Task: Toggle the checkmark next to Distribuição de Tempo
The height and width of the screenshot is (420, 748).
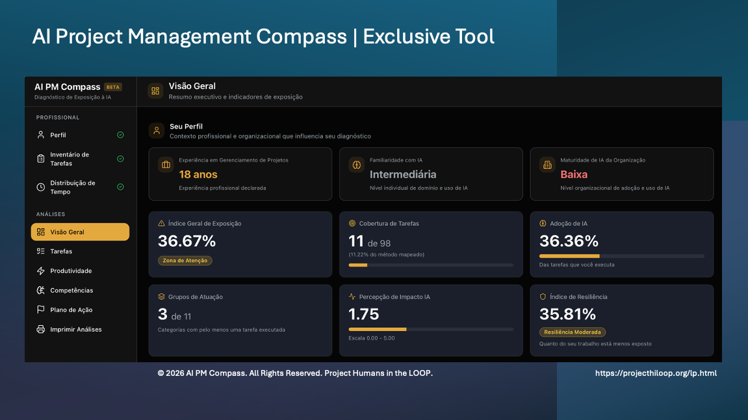Action: tap(120, 187)
